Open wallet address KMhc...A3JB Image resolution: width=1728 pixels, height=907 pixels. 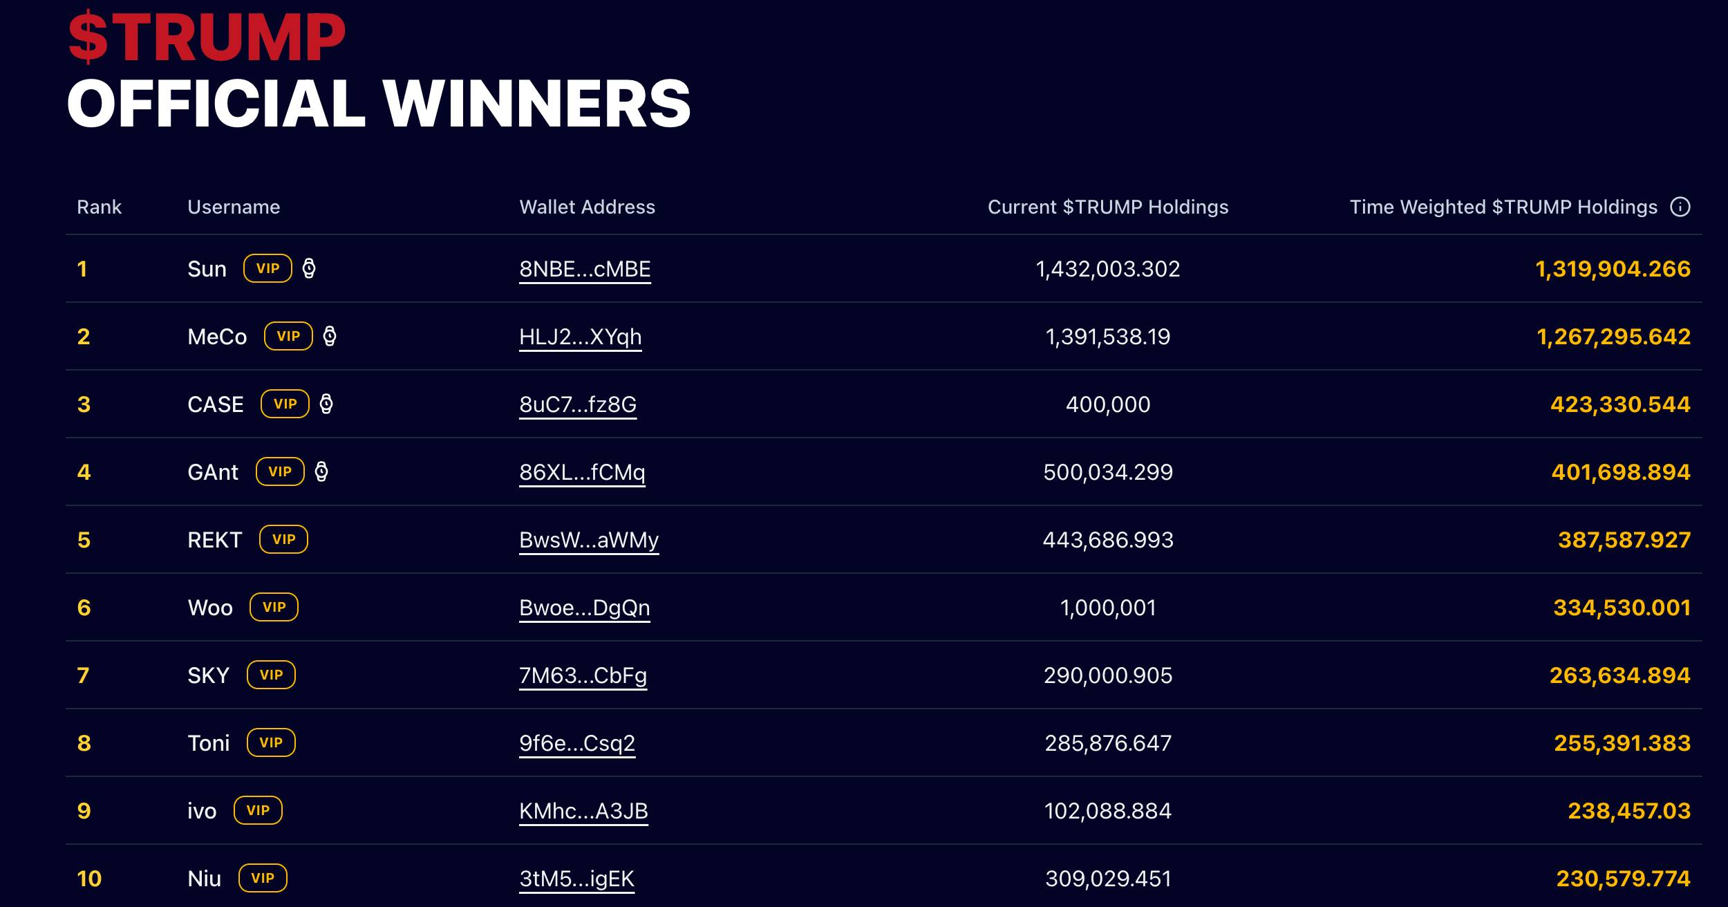pyautogui.click(x=583, y=811)
